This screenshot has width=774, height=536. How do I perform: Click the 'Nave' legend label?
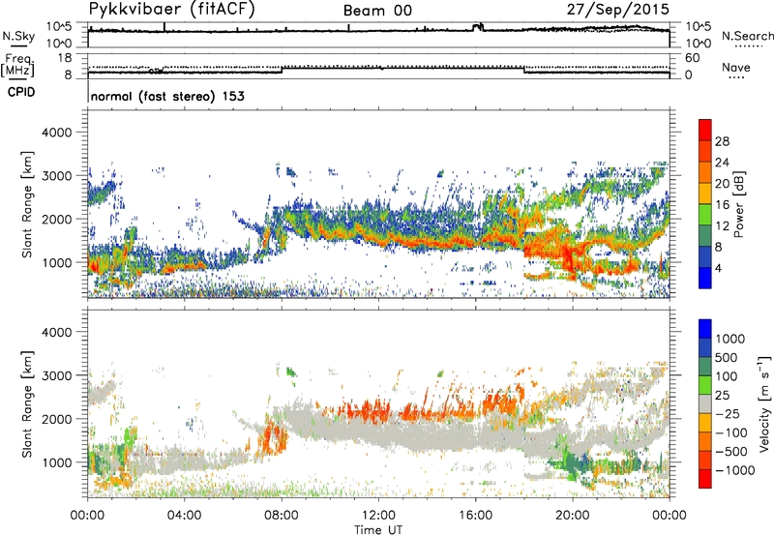[x=736, y=68]
